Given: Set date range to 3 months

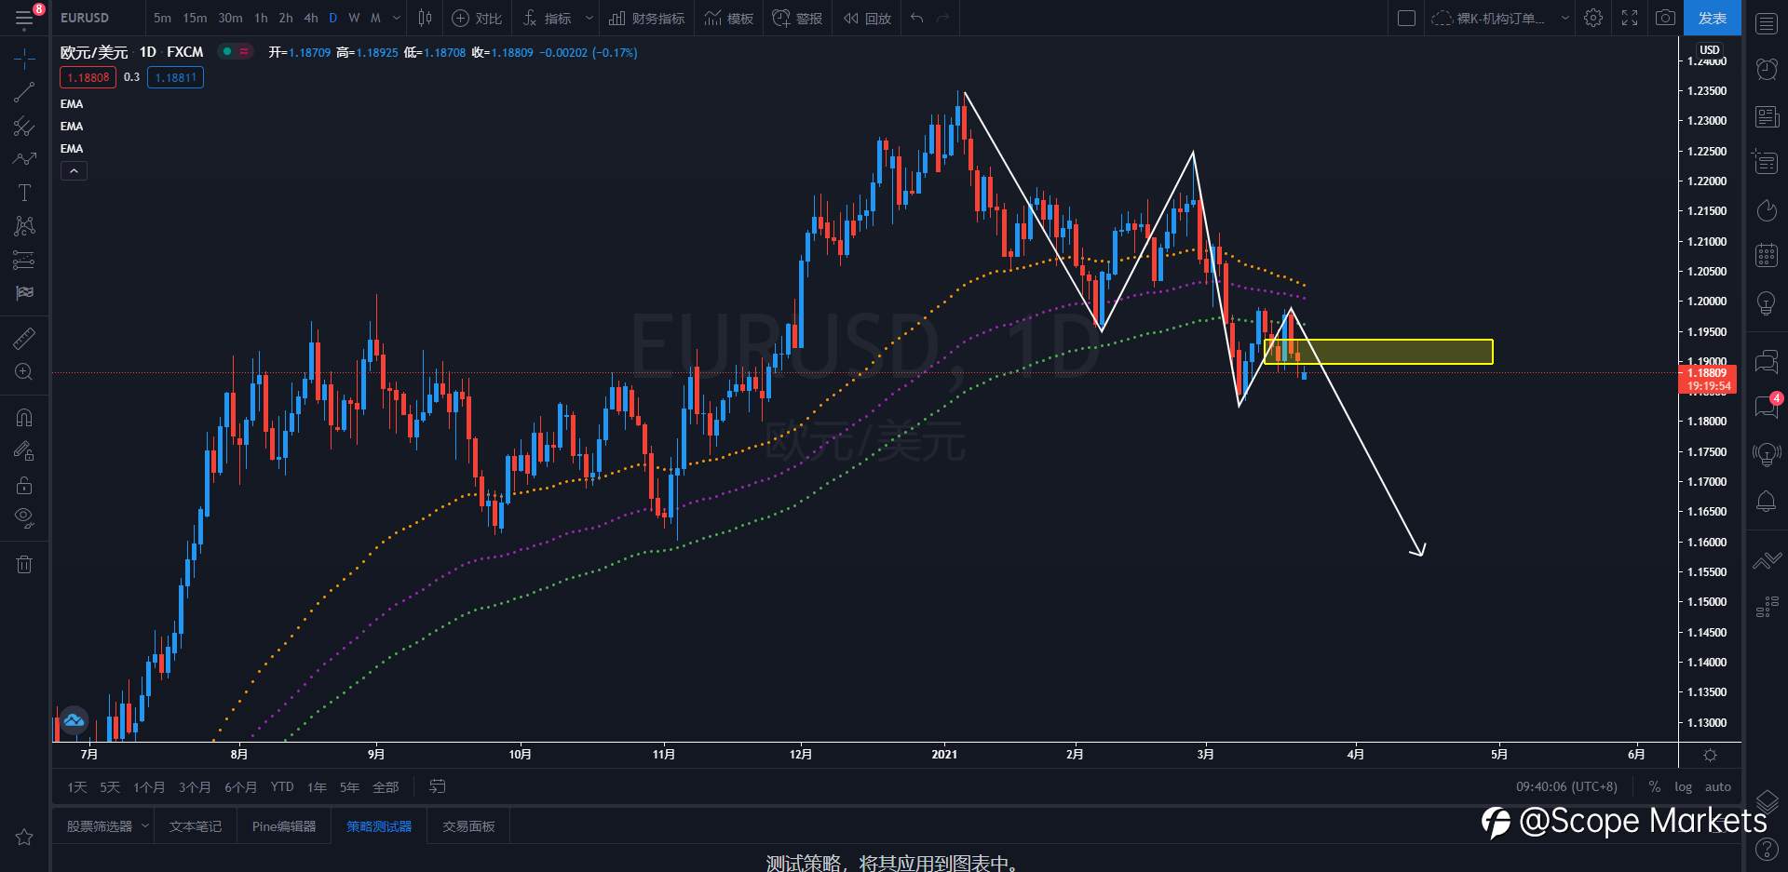Looking at the screenshot, I should point(195,787).
